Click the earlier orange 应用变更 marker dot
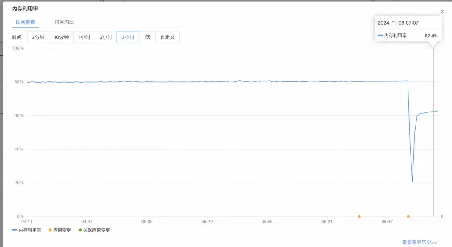Screen dimensions: 452x247 click(359, 216)
